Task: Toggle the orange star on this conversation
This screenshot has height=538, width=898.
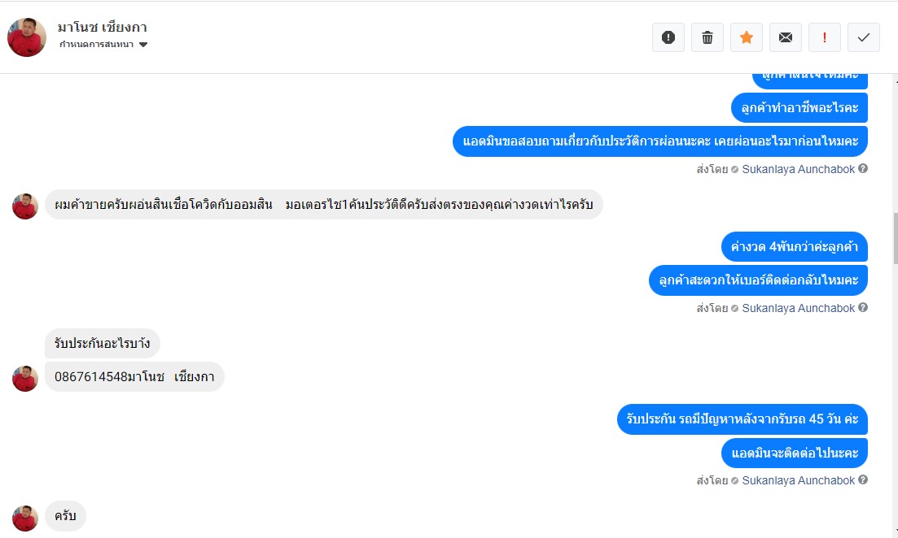Action: click(x=747, y=37)
